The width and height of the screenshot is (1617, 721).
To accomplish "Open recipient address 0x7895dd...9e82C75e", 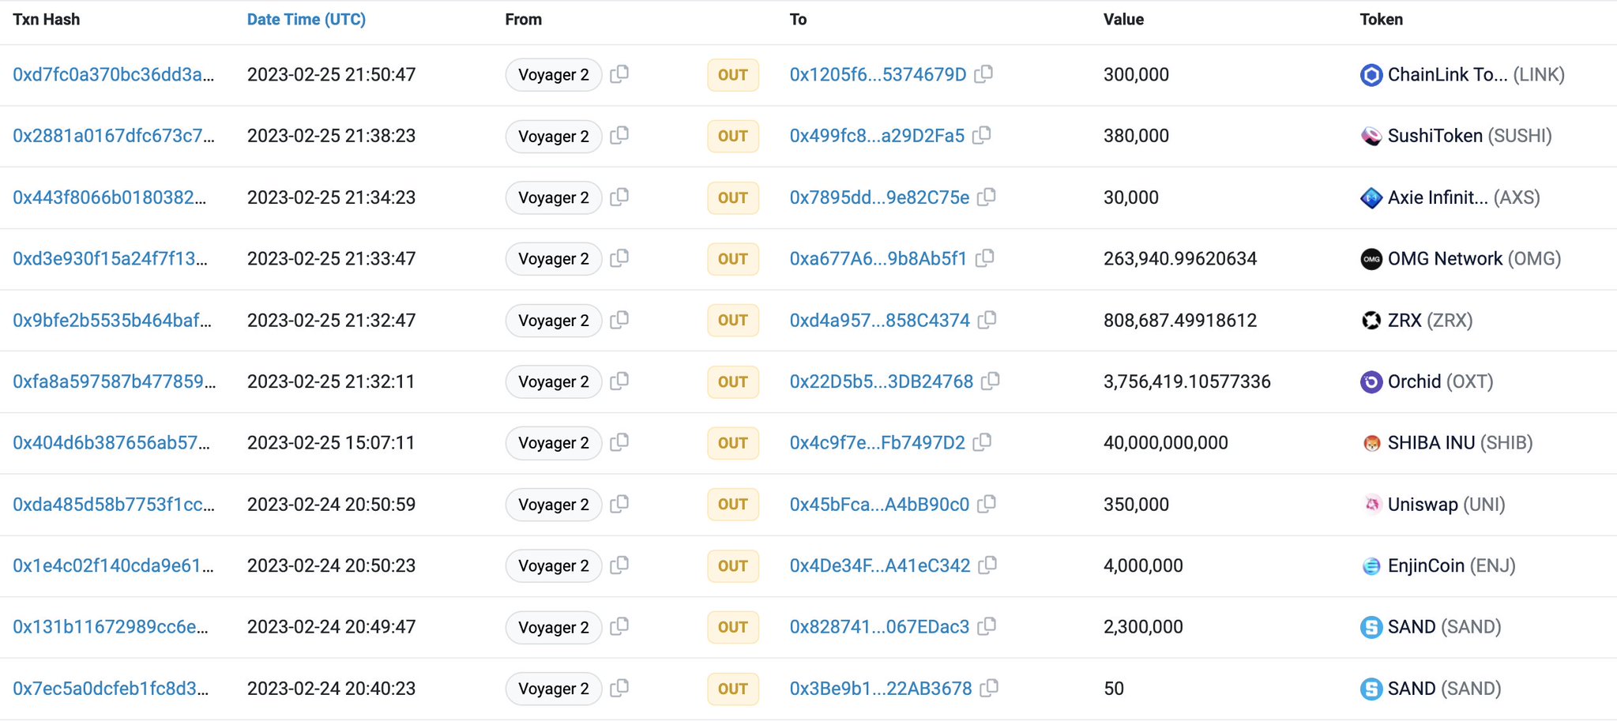I will pyautogui.click(x=879, y=197).
